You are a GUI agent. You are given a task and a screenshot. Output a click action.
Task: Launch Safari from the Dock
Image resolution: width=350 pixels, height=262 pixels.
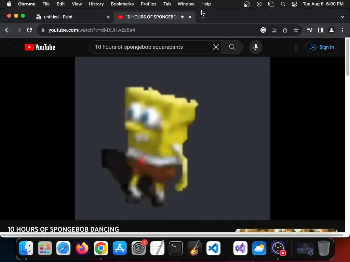(x=63, y=248)
